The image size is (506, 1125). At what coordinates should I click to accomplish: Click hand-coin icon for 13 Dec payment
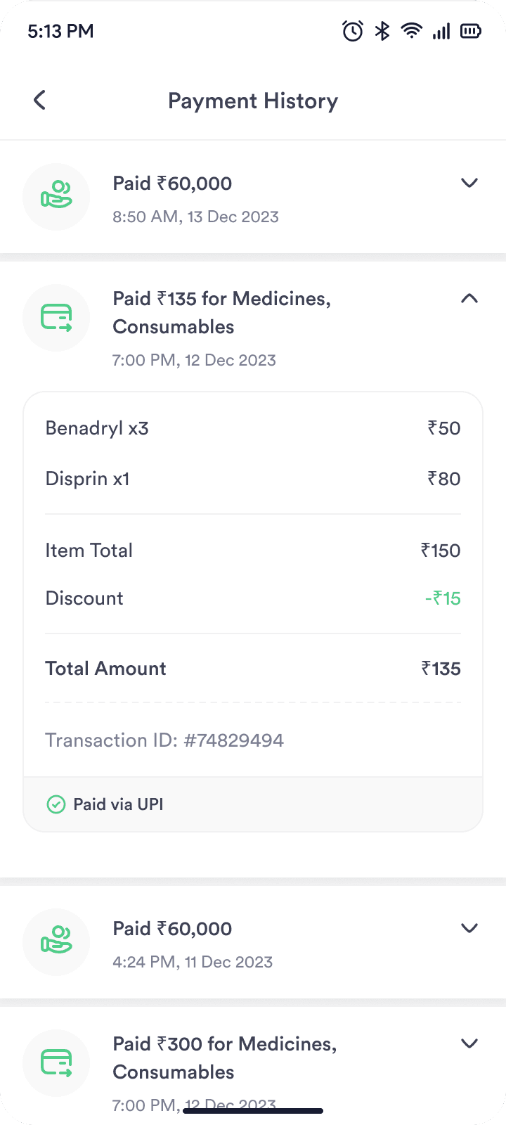click(56, 197)
